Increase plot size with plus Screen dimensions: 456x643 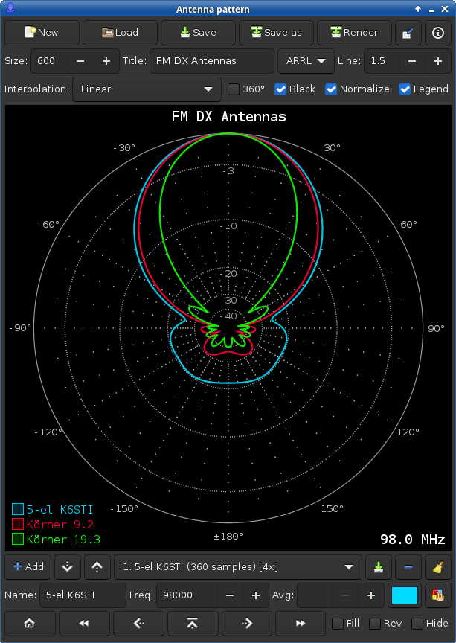point(106,61)
